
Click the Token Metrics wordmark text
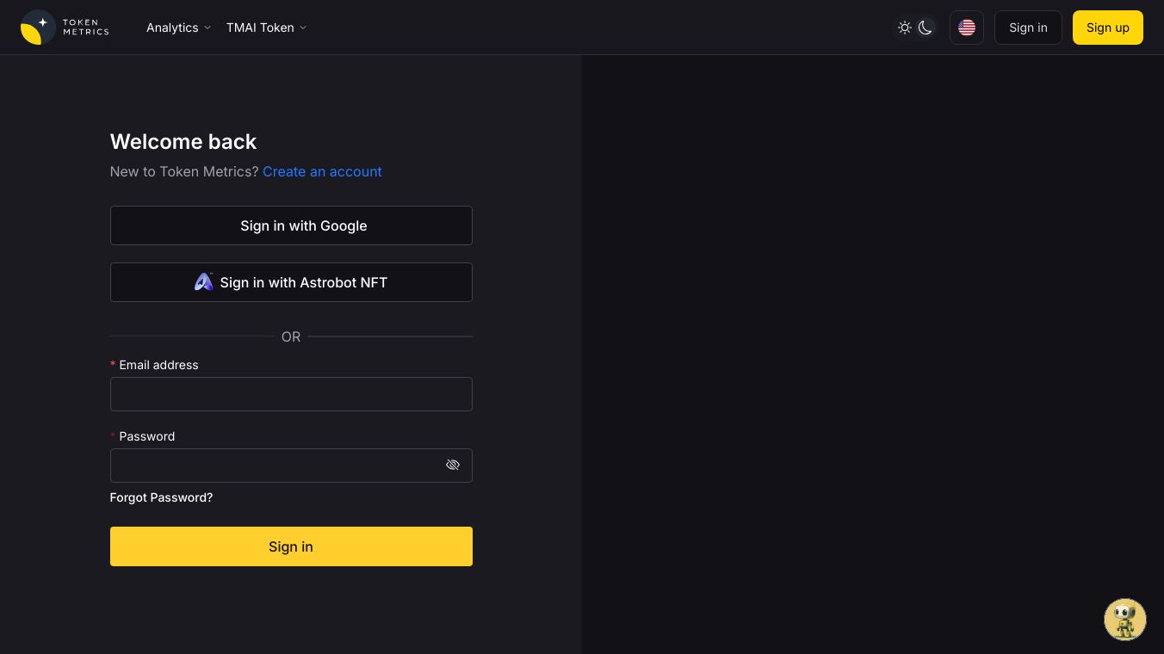(86, 28)
